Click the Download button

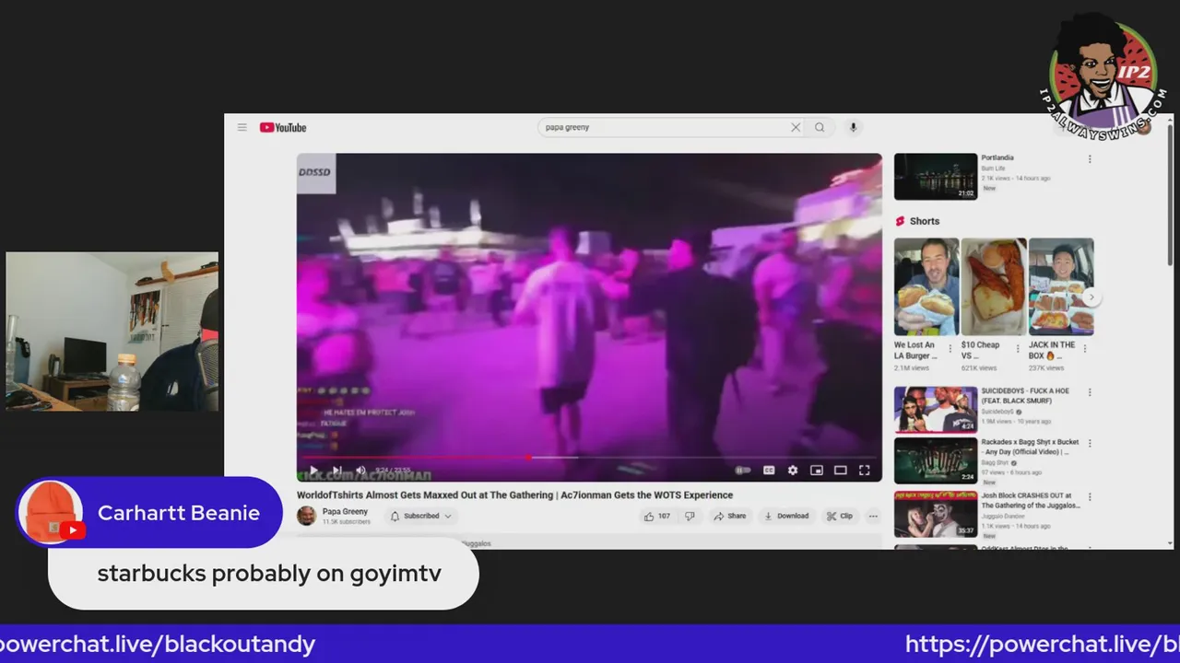(786, 516)
